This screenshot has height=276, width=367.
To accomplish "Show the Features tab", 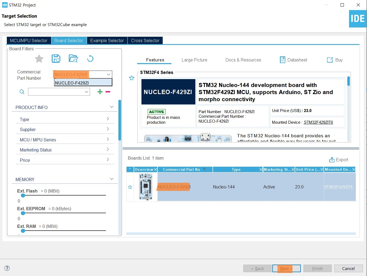I will (x=155, y=60).
